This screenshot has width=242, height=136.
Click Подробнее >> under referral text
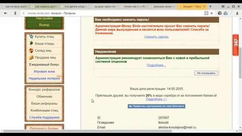(x=156, y=99)
